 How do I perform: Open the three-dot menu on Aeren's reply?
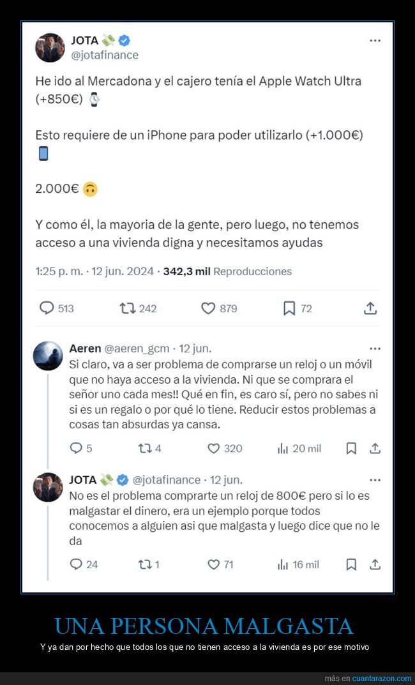(375, 349)
